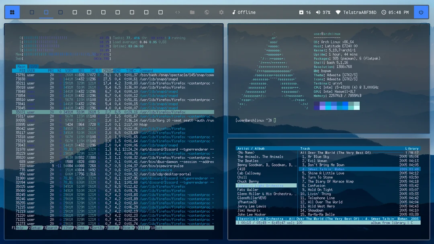
Task: Open settings via the gear icon
Action: coord(221,12)
